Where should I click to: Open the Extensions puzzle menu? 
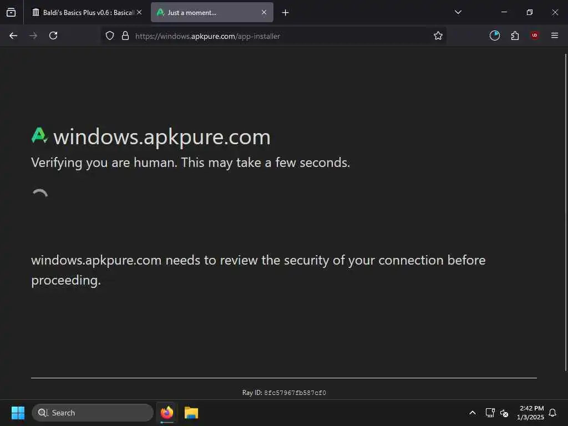coord(515,35)
